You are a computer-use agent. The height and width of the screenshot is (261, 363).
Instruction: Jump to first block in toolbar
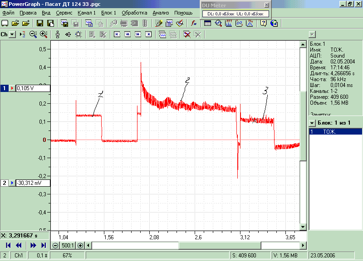[117, 34]
